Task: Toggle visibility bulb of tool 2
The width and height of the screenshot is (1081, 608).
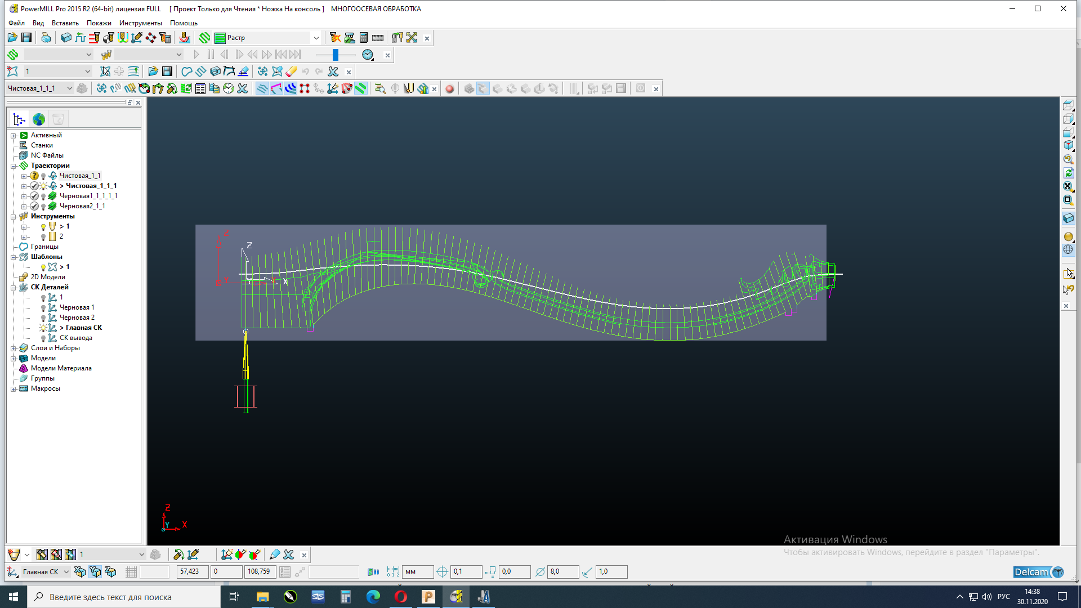Action: [x=43, y=237]
